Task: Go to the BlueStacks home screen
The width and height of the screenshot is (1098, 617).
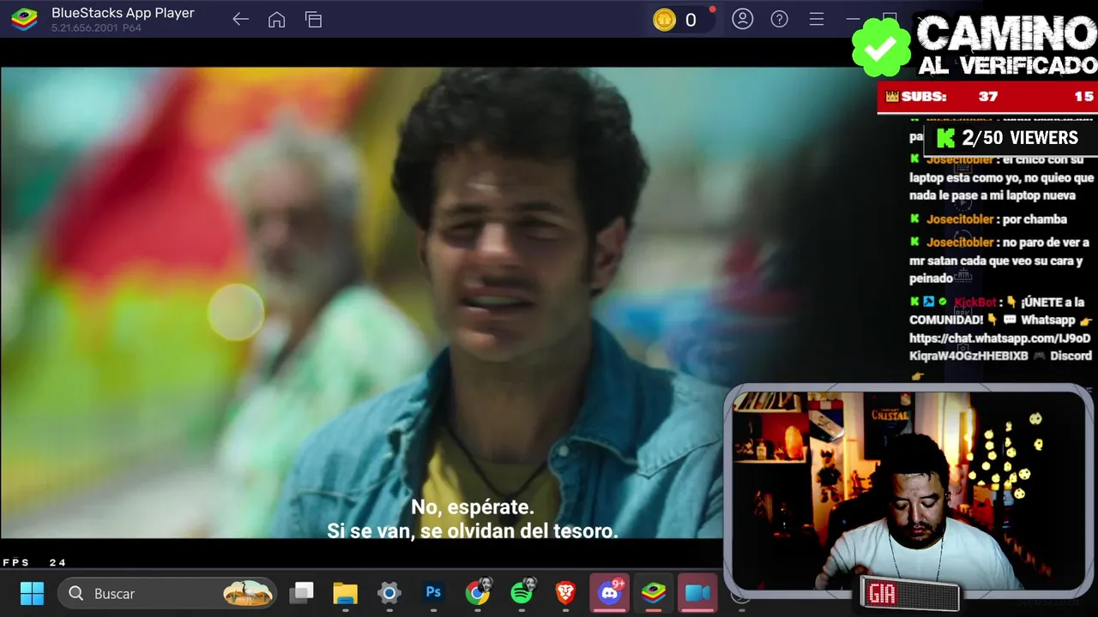Action: [276, 20]
